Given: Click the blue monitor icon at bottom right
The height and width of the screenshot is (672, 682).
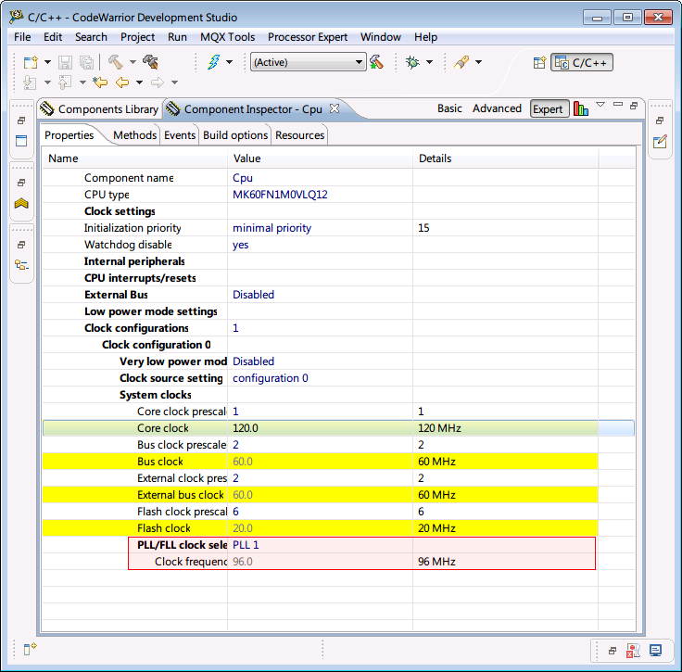Looking at the screenshot, I should pos(655,651).
